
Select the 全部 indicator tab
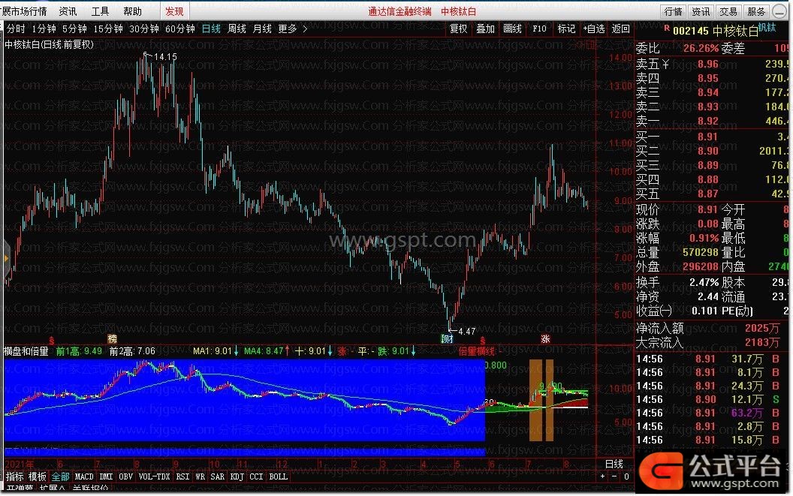pyautogui.click(x=60, y=476)
